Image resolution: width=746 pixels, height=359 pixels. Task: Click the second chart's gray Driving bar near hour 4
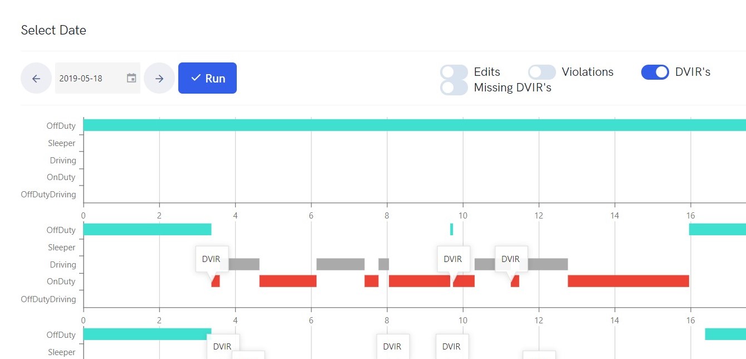click(x=243, y=264)
